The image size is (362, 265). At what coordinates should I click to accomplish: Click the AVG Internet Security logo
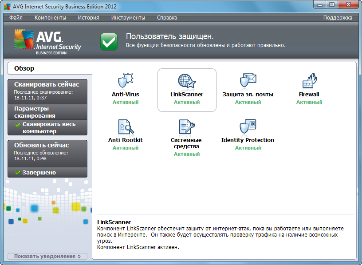[x=47, y=42]
